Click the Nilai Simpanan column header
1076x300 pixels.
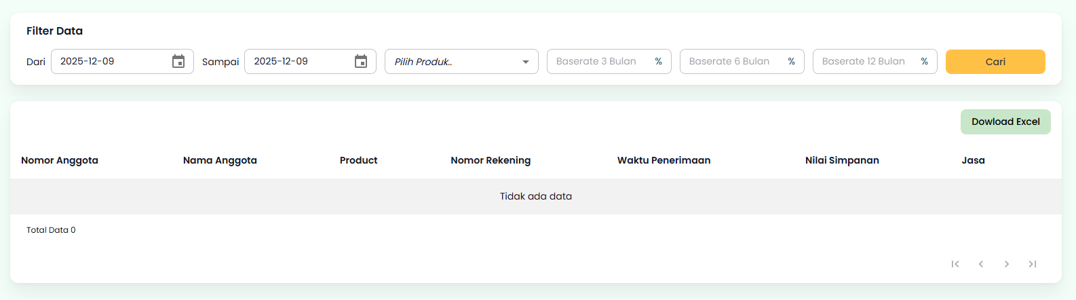(x=842, y=160)
